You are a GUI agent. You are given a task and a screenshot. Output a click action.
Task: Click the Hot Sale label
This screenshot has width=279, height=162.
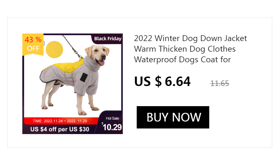click(x=112, y=118)
